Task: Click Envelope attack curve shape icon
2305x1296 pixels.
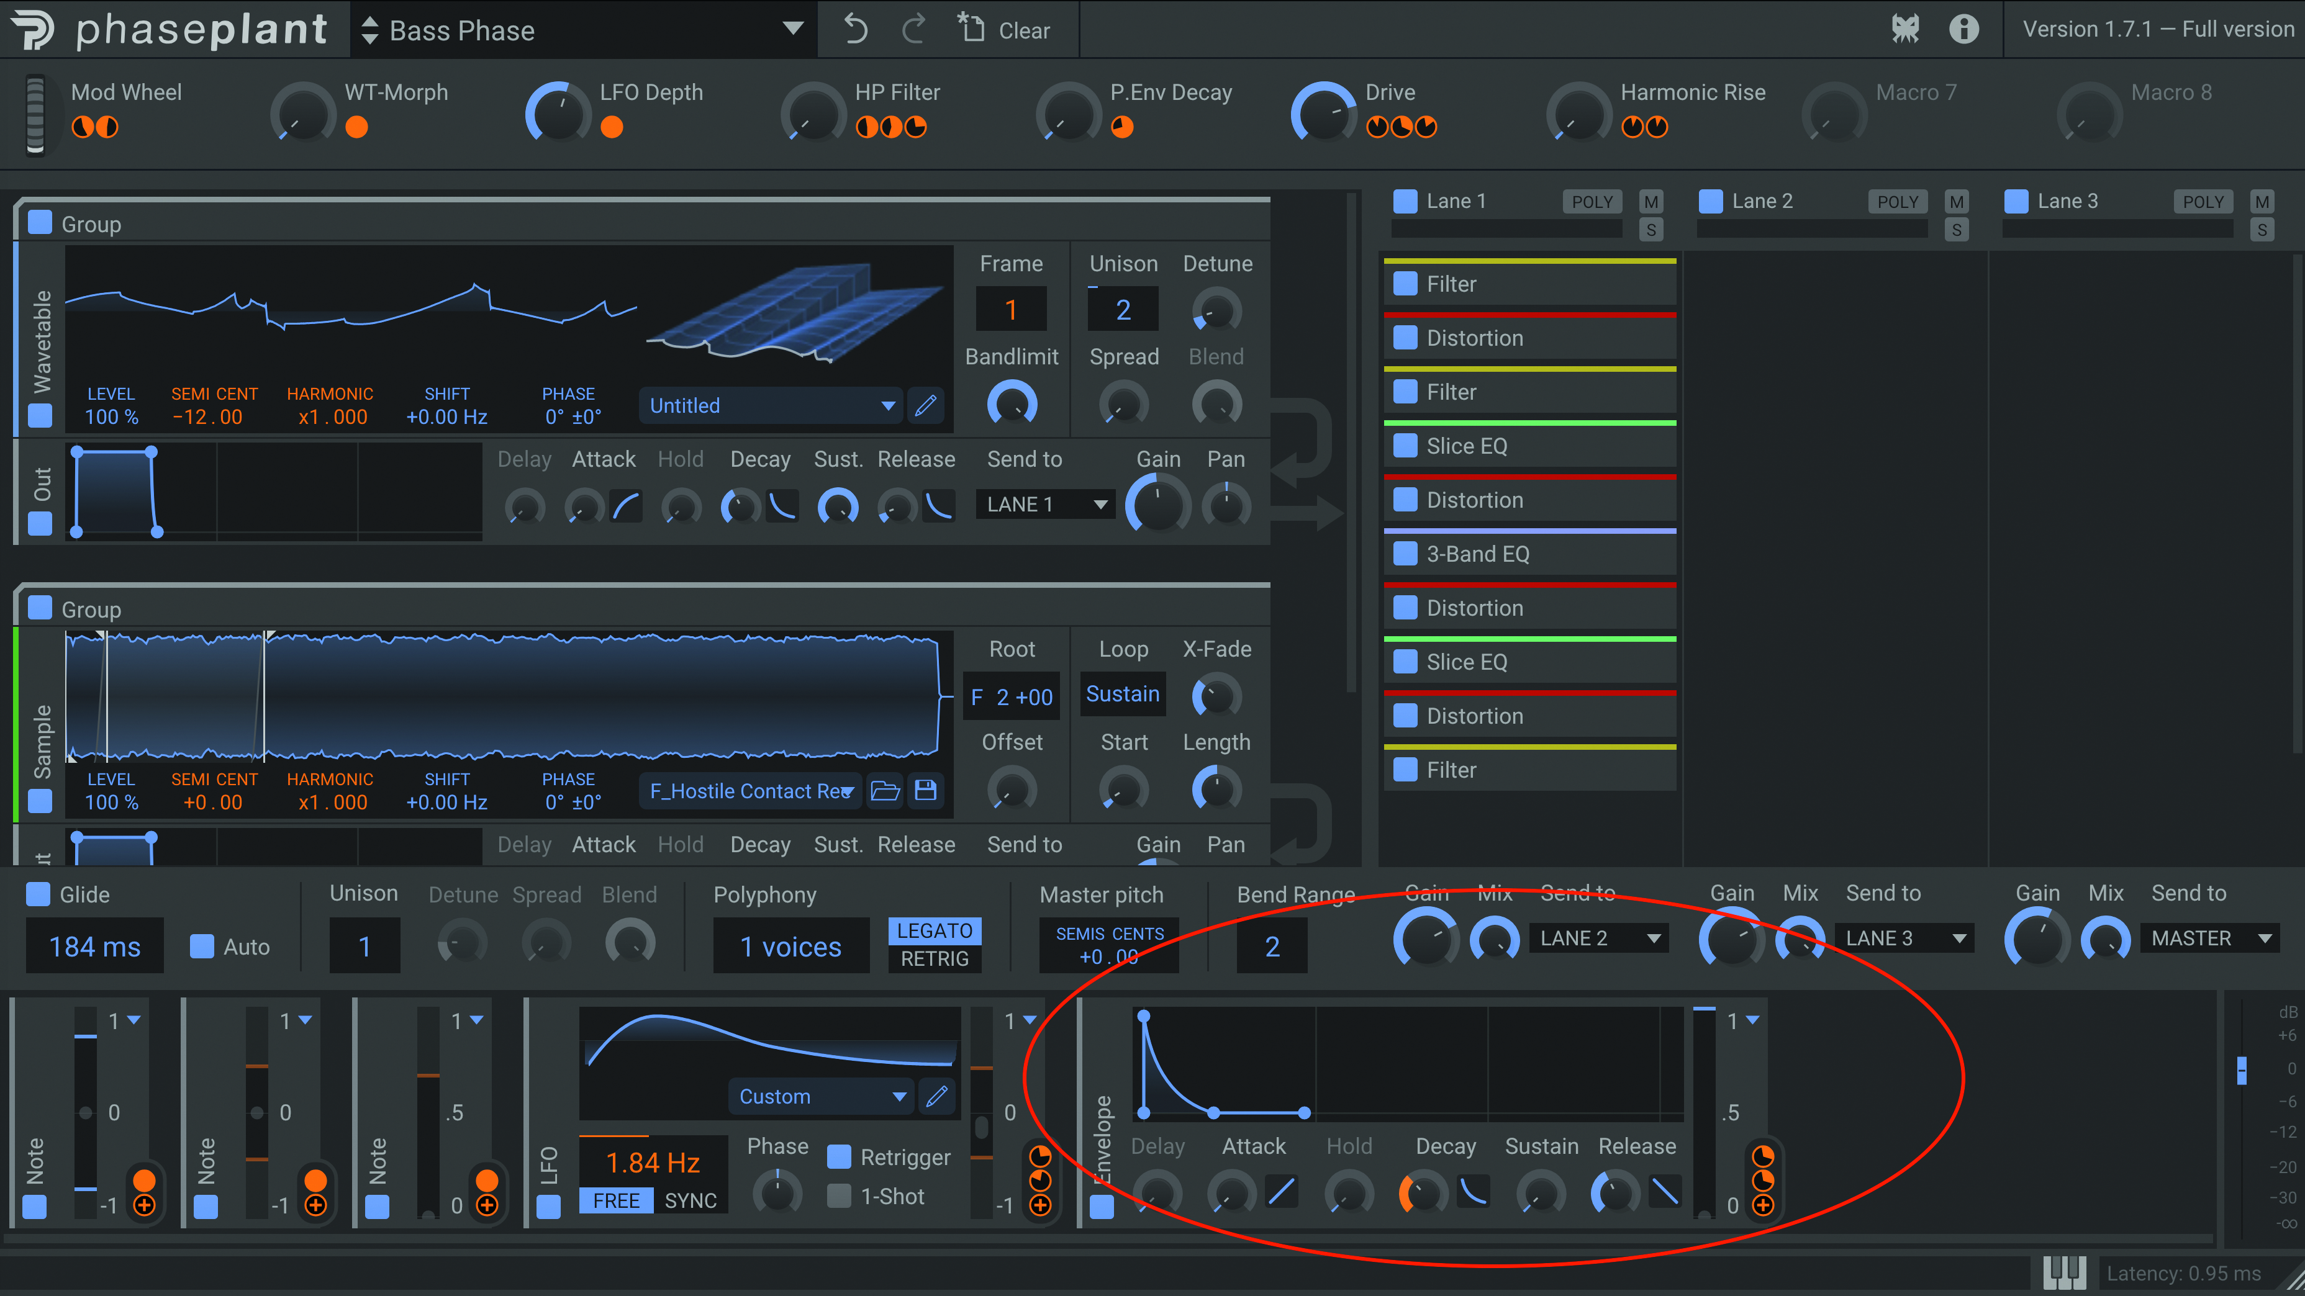Action: 1282,1192
